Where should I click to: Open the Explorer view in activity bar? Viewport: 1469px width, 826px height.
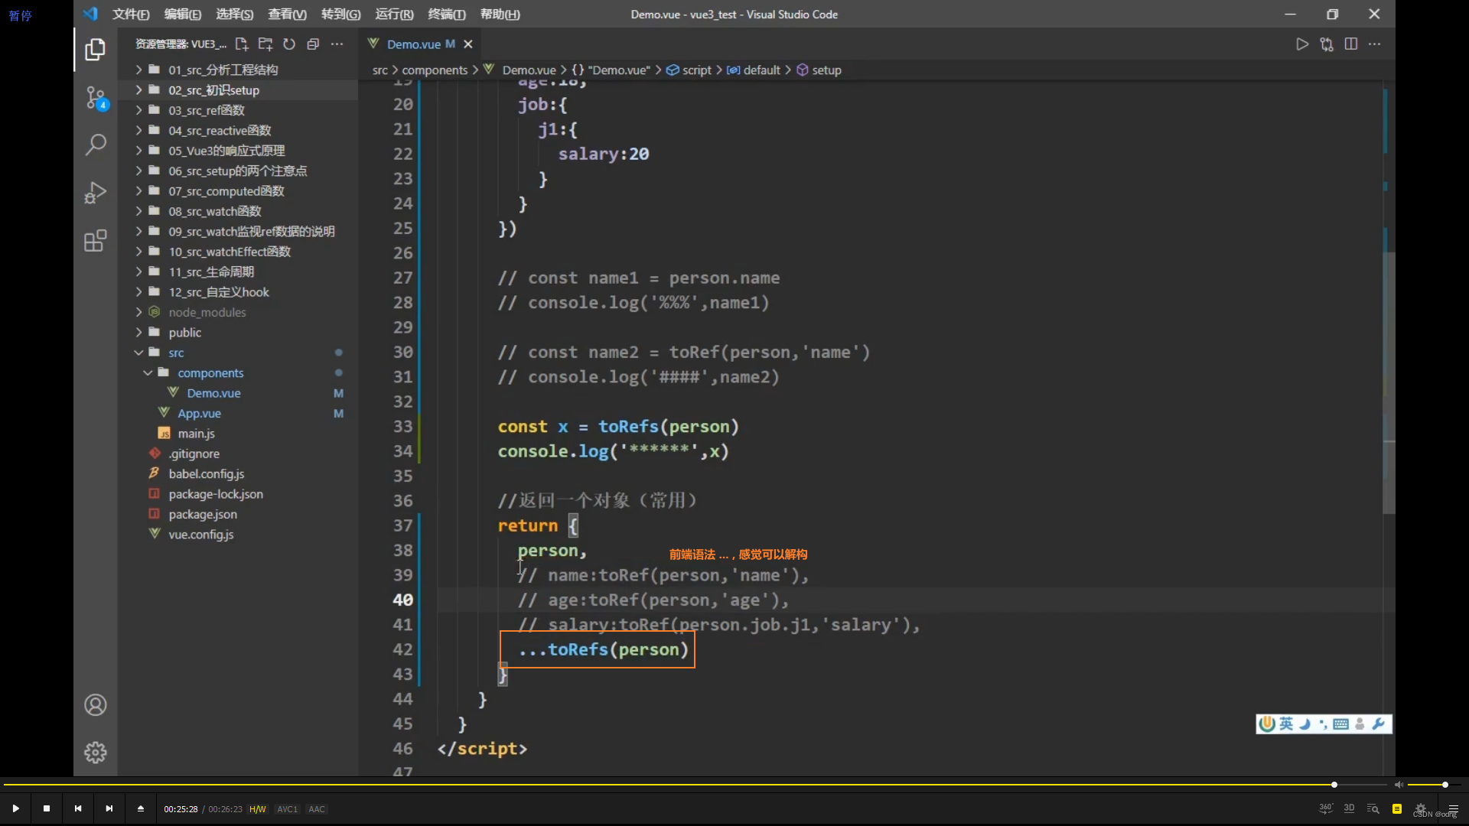(x=96, y=50)
